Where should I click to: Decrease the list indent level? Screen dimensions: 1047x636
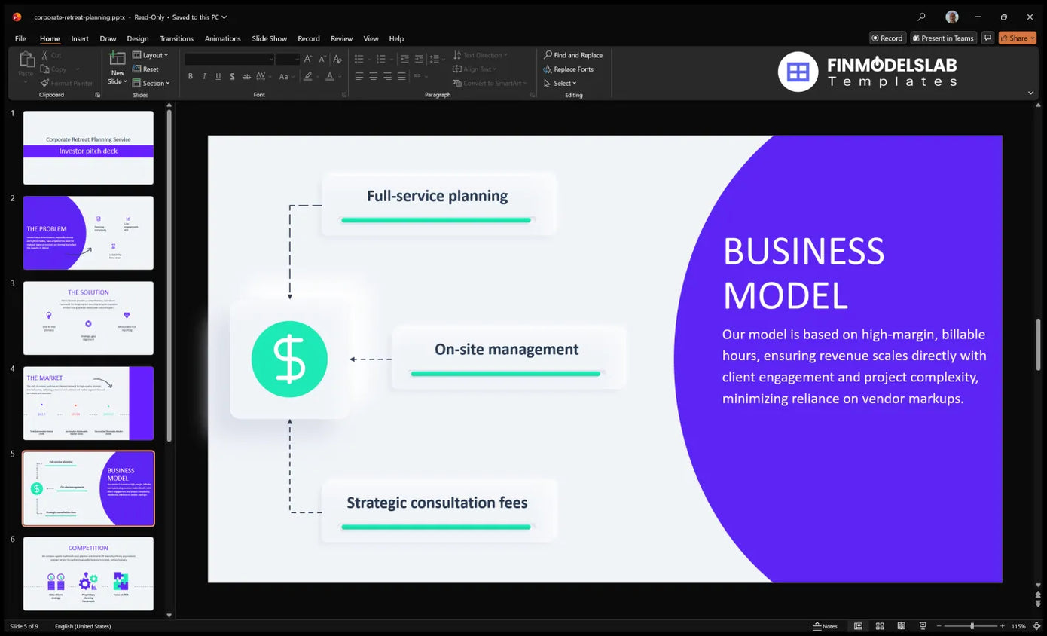[404, 59]
